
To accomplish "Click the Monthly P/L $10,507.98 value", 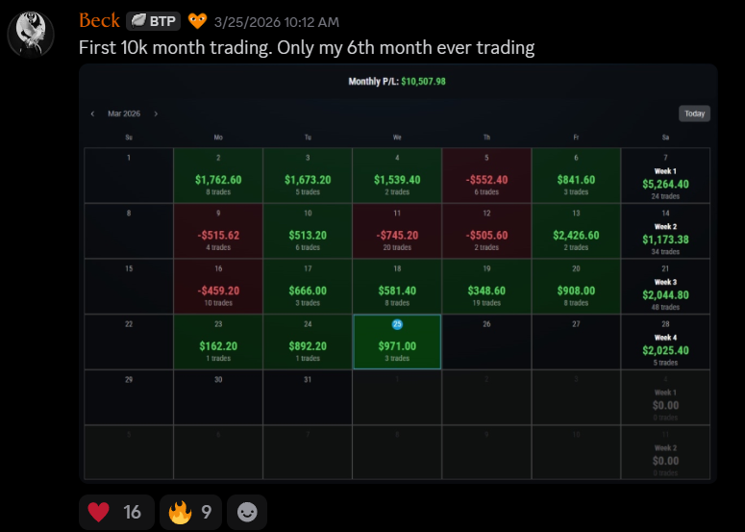I will point(423,82).
